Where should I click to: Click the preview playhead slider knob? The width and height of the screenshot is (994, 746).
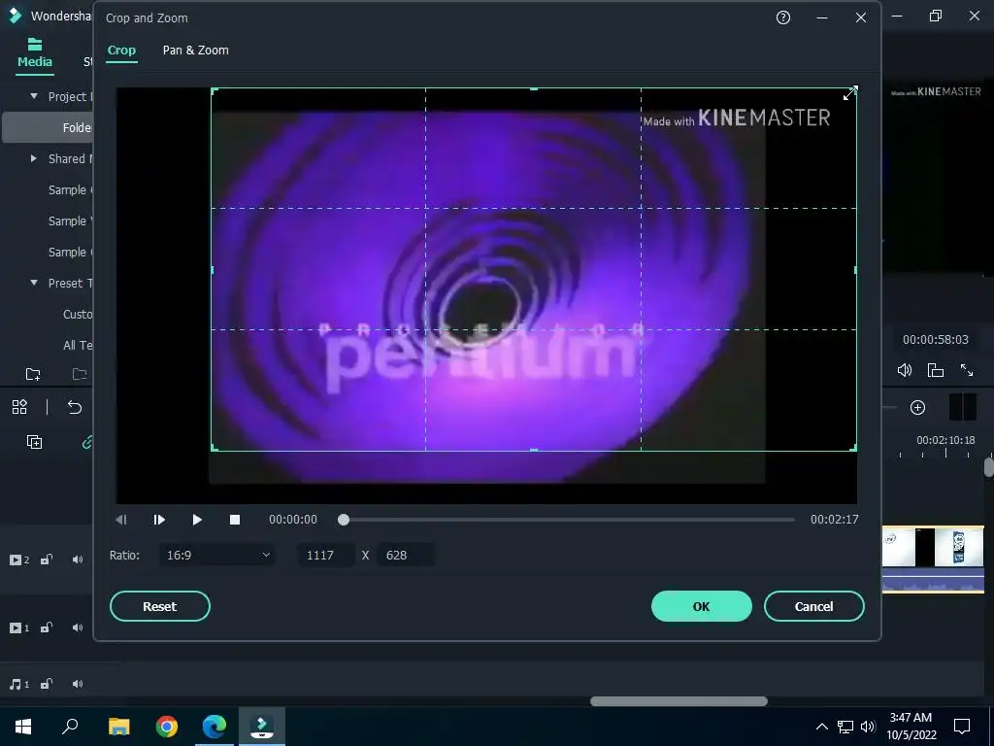(x=344, y=520)
